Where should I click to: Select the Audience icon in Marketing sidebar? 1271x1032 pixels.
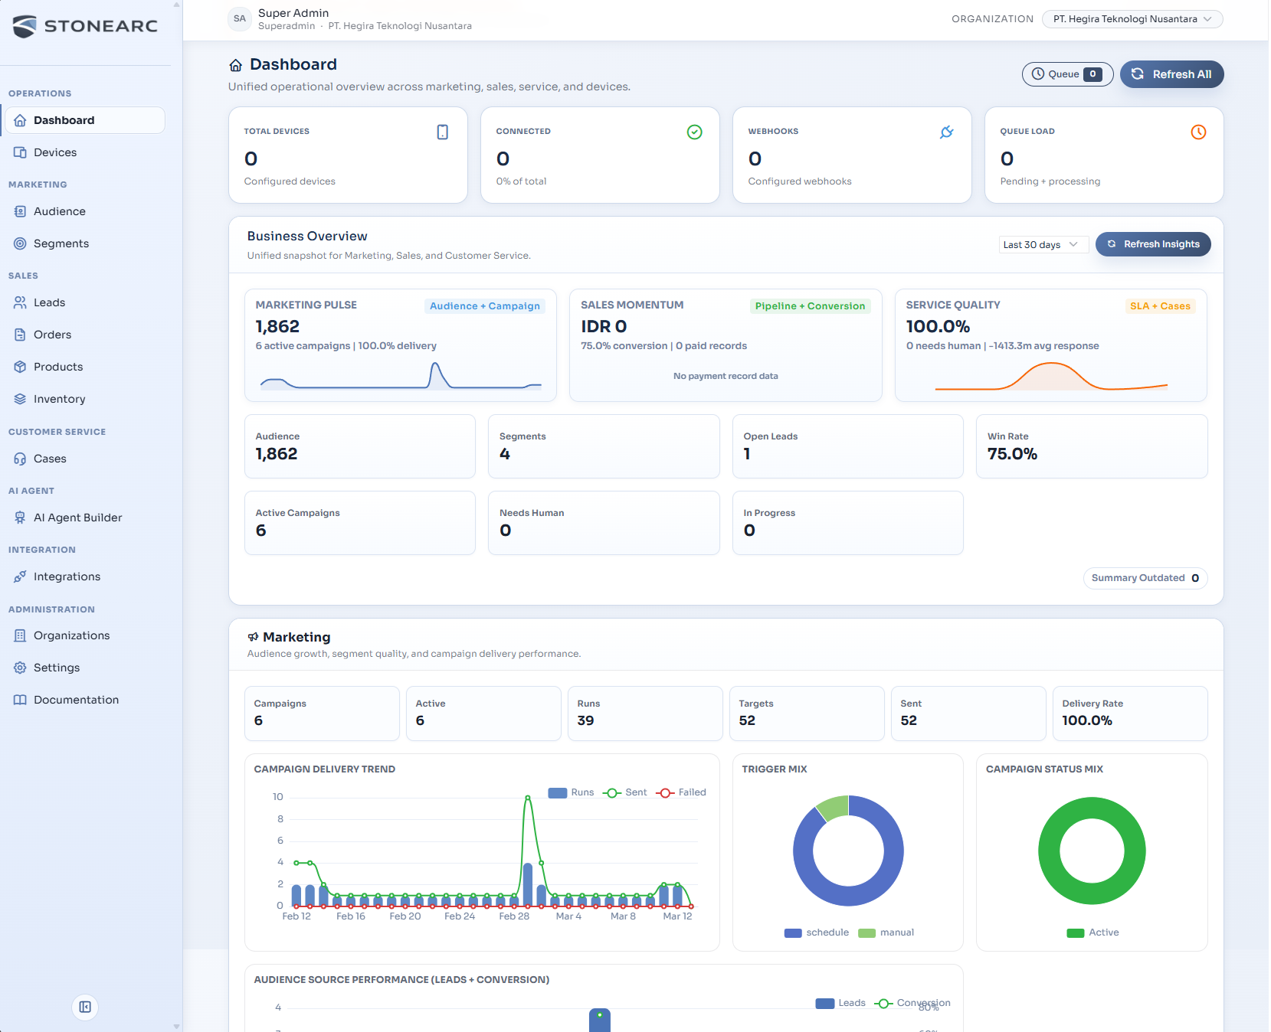tap(21, 211)
